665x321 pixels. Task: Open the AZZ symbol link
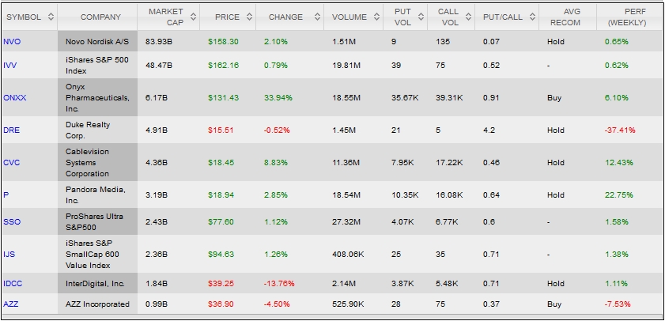click(10, 304)
